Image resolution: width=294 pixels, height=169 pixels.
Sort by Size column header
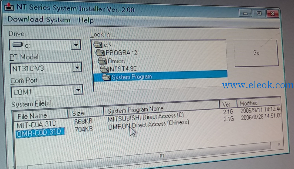tap(86, 113)
